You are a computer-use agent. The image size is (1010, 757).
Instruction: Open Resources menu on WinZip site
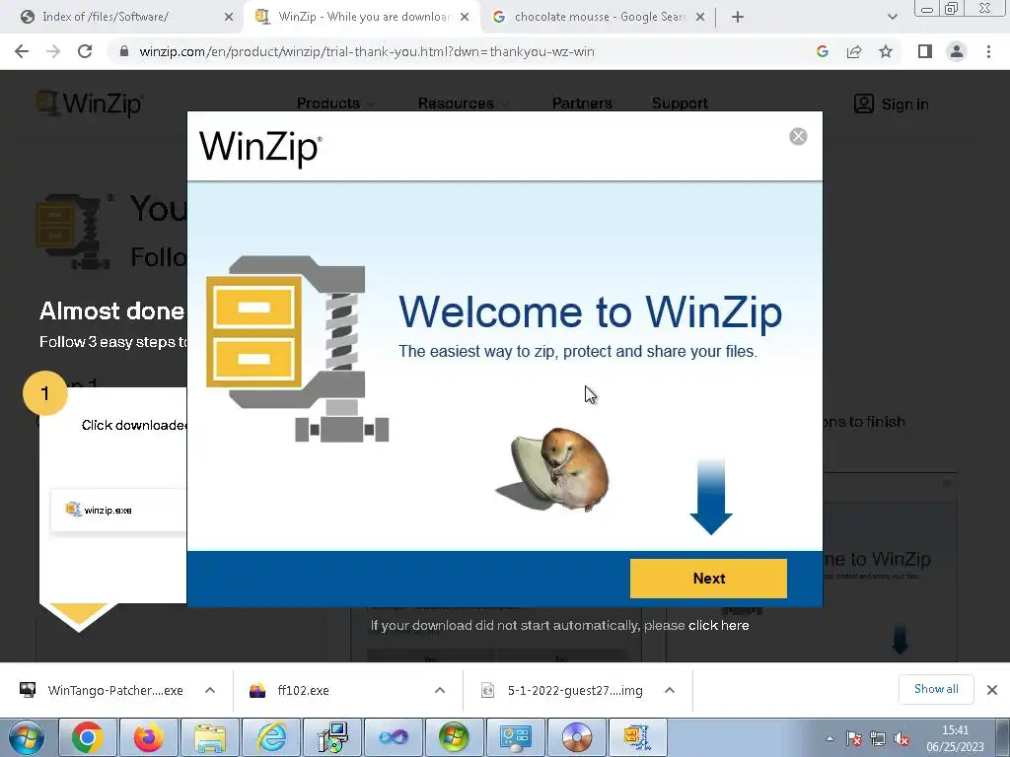(463, 103)
